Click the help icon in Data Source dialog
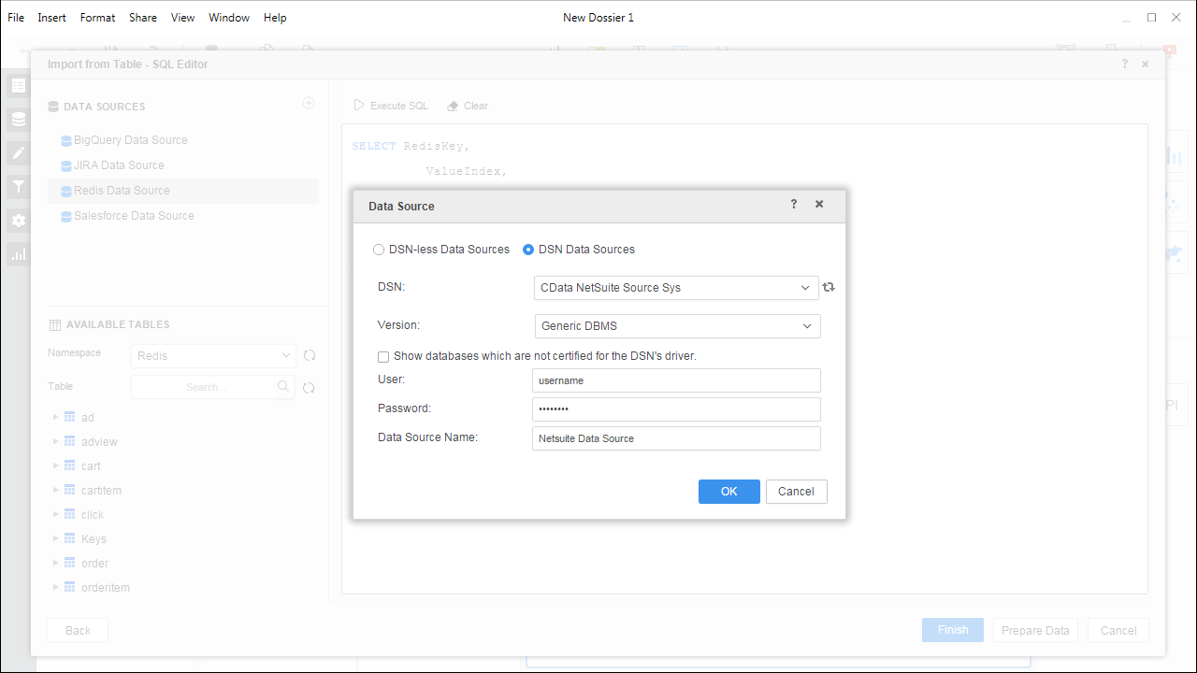The width and height of the screenshot is (1197, 673). 794,205
